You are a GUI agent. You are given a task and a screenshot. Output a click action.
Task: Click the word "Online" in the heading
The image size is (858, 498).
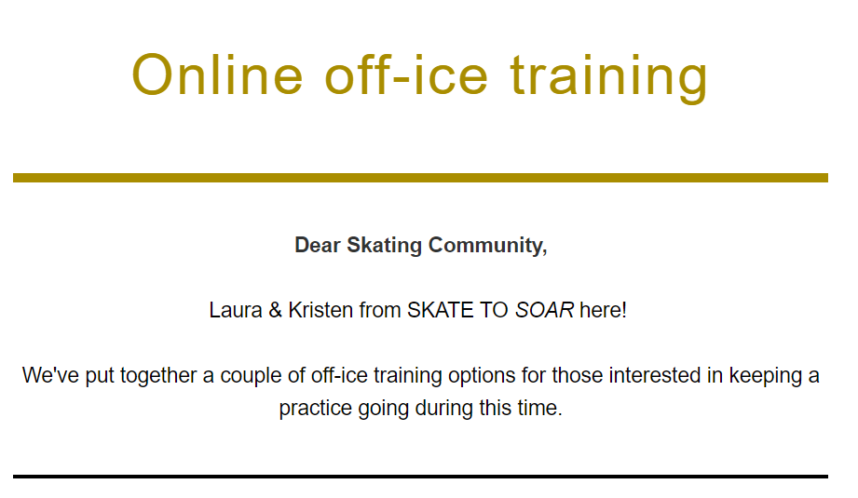(x=217, y=75)
